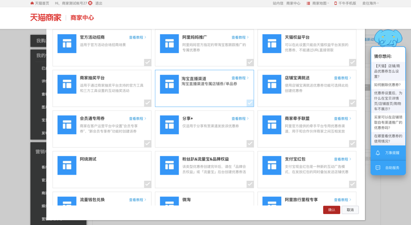Open 查看教程 for 官方活动招商

138,37
